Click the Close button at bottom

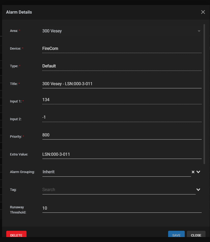click(196, 234)
